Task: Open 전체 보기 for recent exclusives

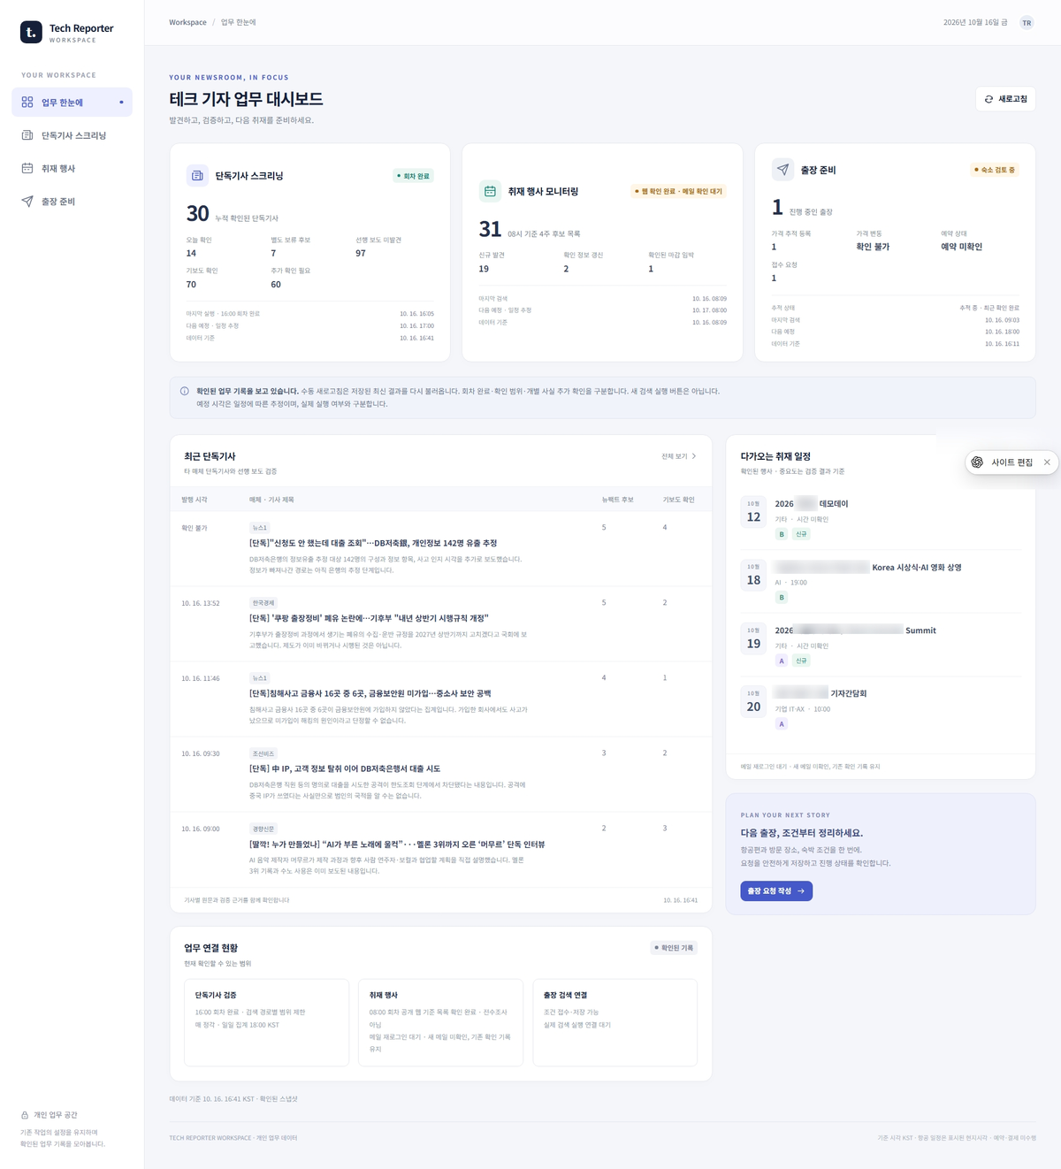Action: tap(679, 456)
